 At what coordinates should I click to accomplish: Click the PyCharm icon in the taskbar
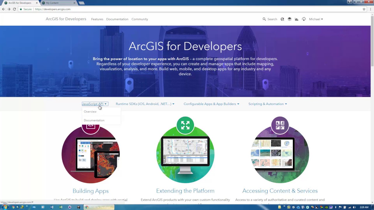(x=79, y=207)
